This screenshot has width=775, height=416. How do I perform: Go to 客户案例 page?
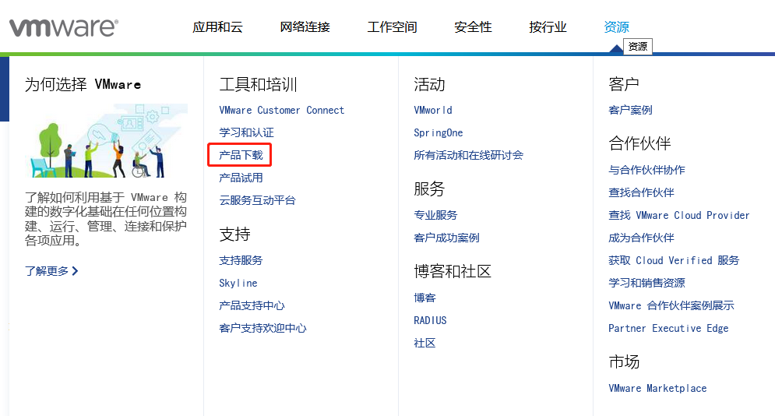630,111
